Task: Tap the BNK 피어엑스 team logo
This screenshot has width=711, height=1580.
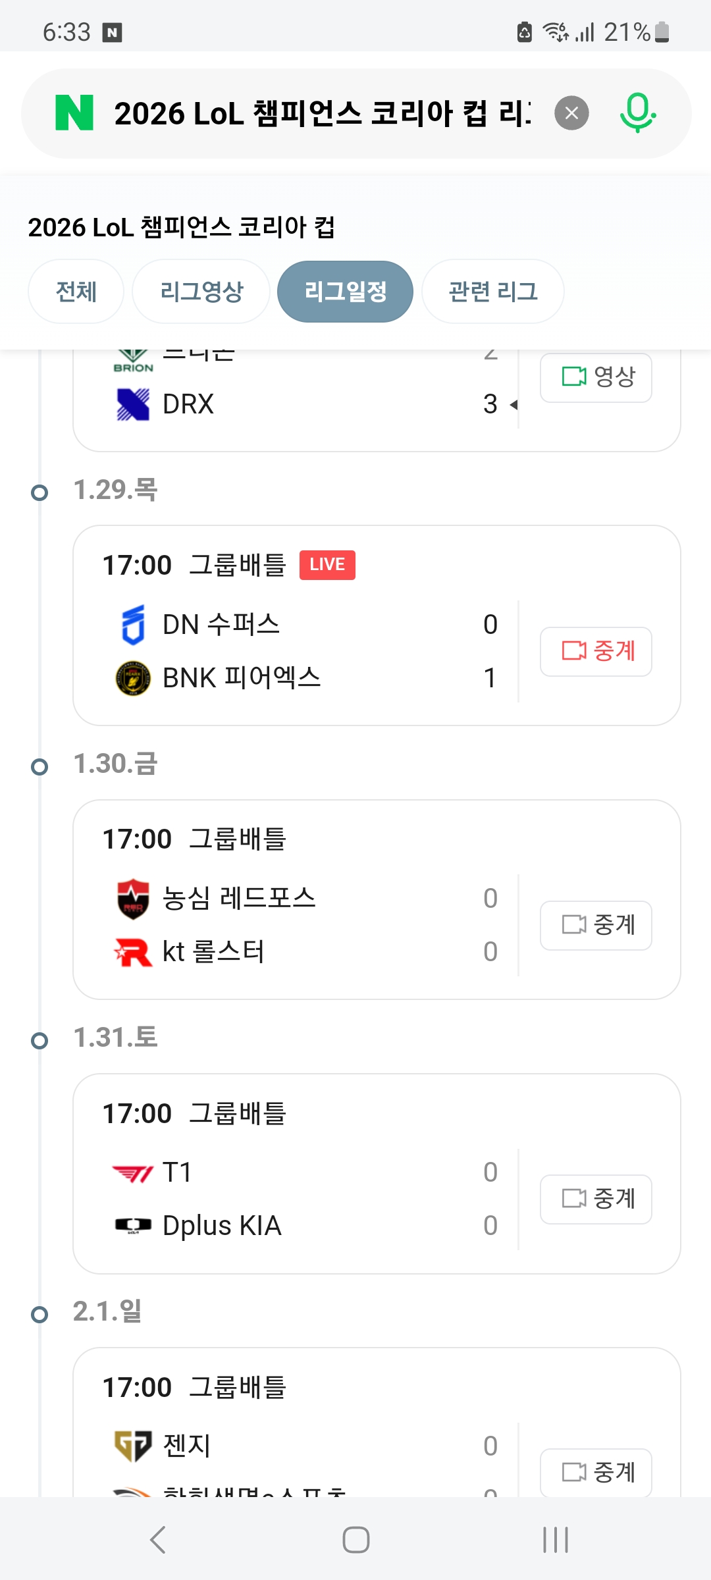Action: 133,678
